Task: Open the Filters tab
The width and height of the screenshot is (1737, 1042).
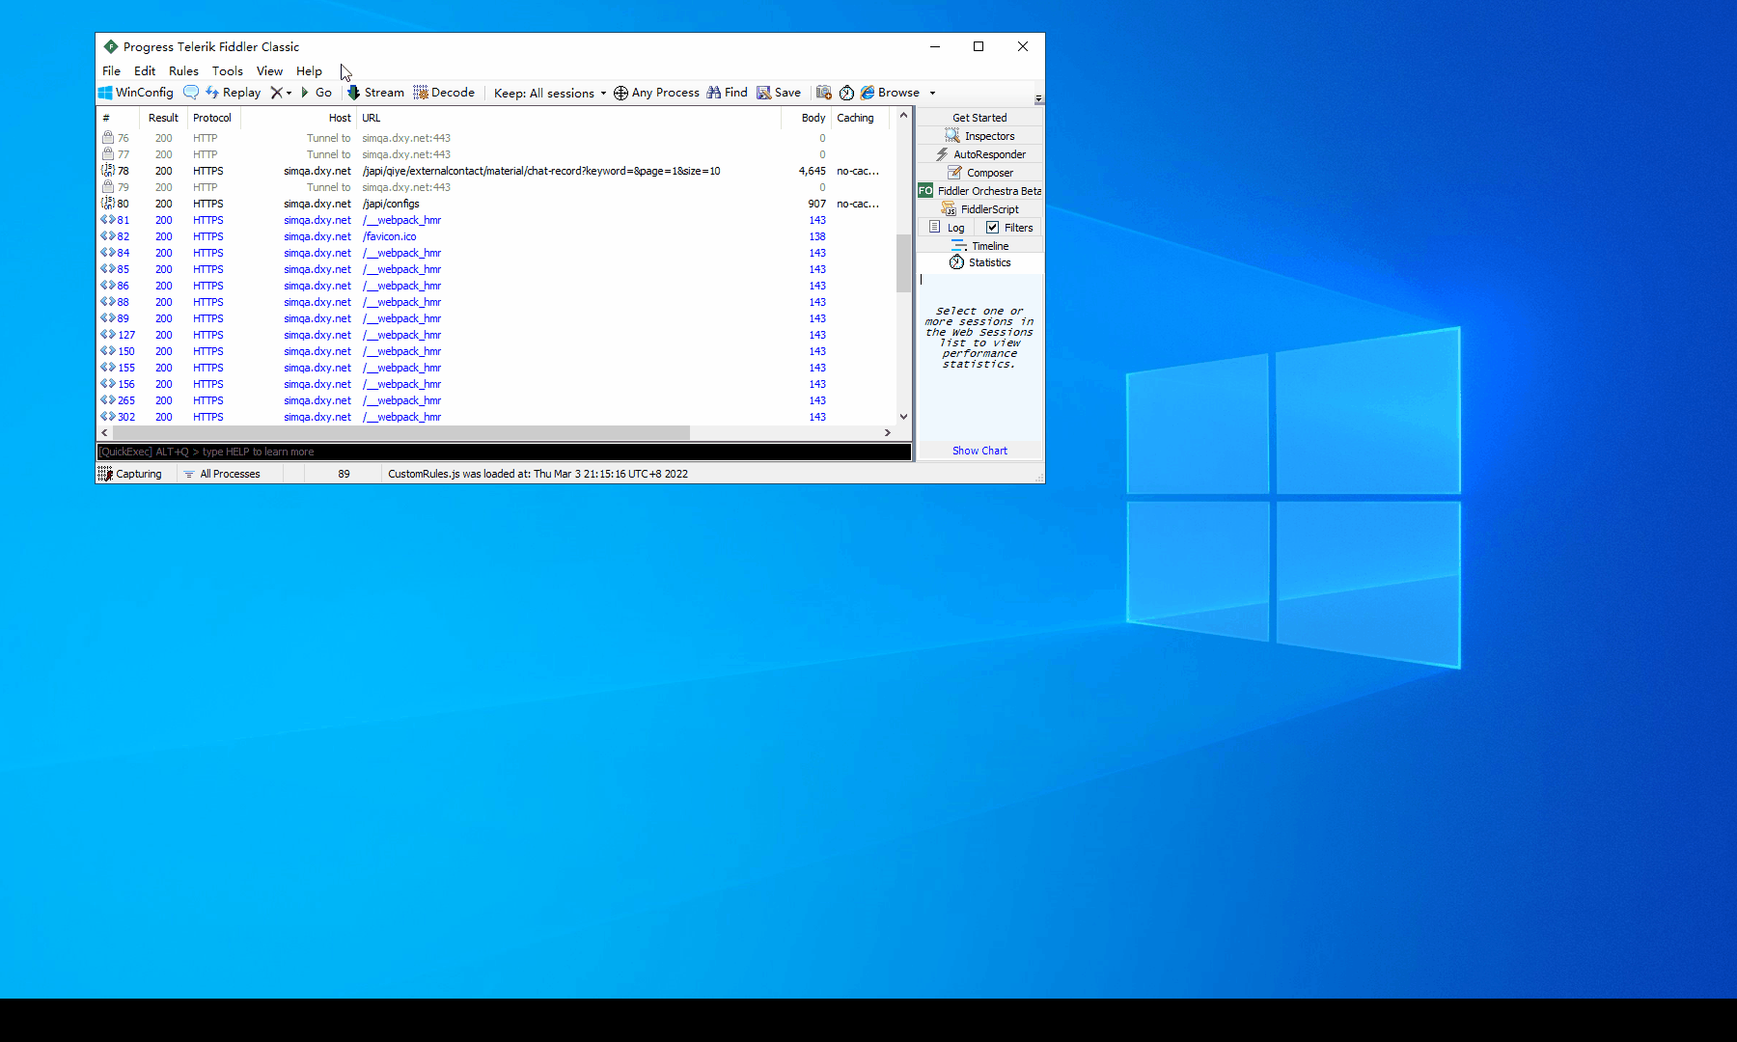Action: [x=1009, y=228]
